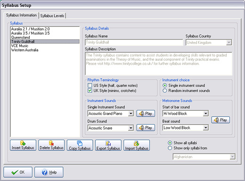
Task: Open Help for Syllabus Setup
Action: 49,172
